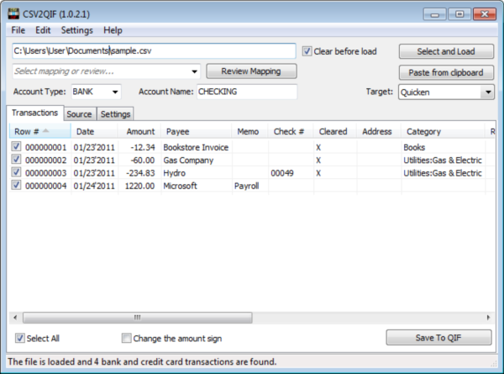Screen dimensions: 504x374
Task: Switch to the Source tab
Action: [79, 113]
